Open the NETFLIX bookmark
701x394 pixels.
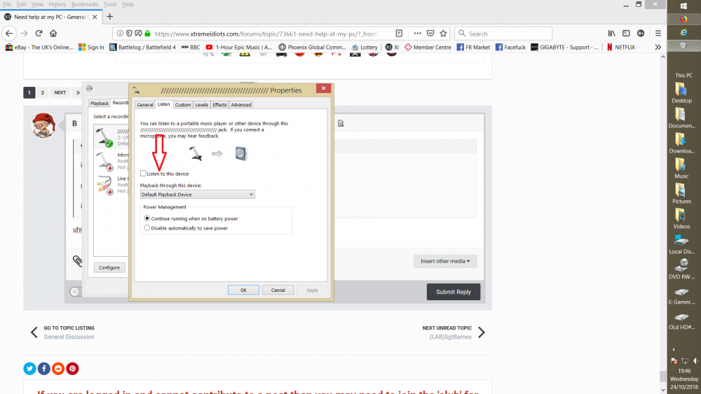point(620,47)
